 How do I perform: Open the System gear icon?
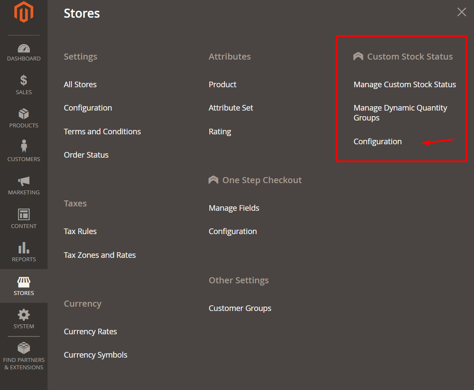[x=24, y=315]
